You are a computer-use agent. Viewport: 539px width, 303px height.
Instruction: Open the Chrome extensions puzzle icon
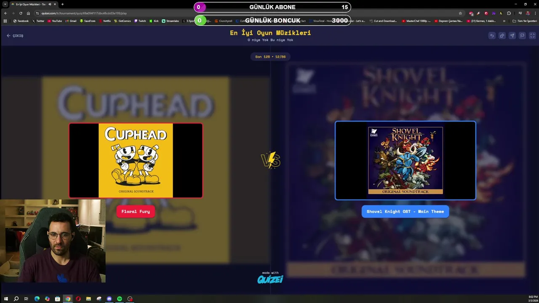(x=509, y=13)
